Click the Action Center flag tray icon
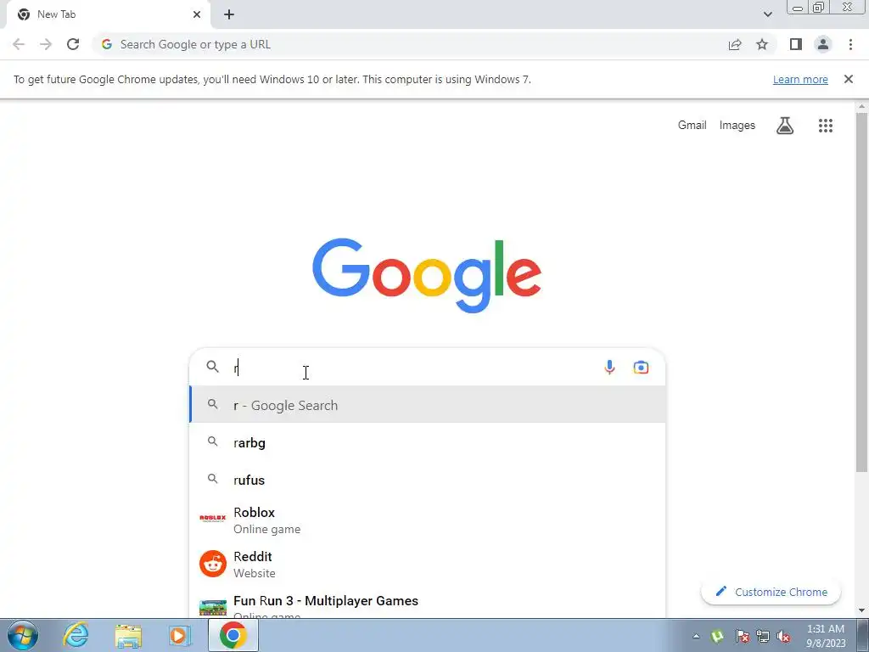 [742, 636]
